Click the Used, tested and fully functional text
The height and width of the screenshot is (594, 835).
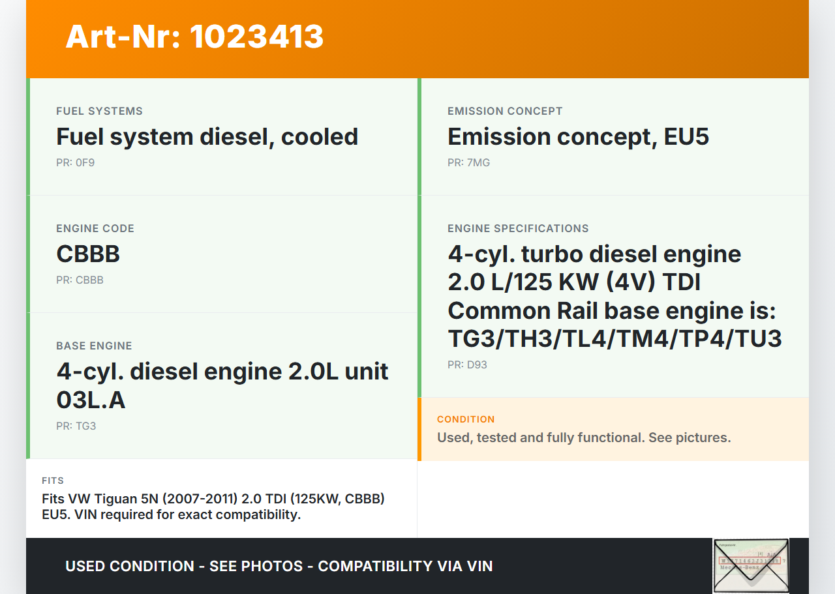[x=583, y=438]
